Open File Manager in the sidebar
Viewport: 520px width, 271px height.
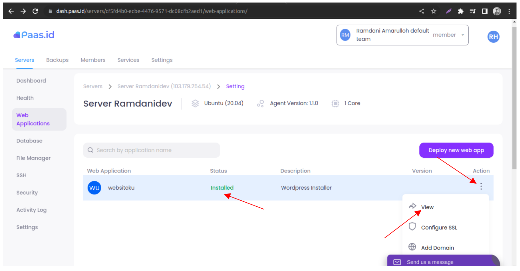coord(33,158)
